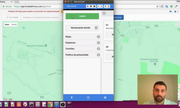Open the chat bubbles icon
The width and height of the screenshot is (180, 108).
(170, 11)
